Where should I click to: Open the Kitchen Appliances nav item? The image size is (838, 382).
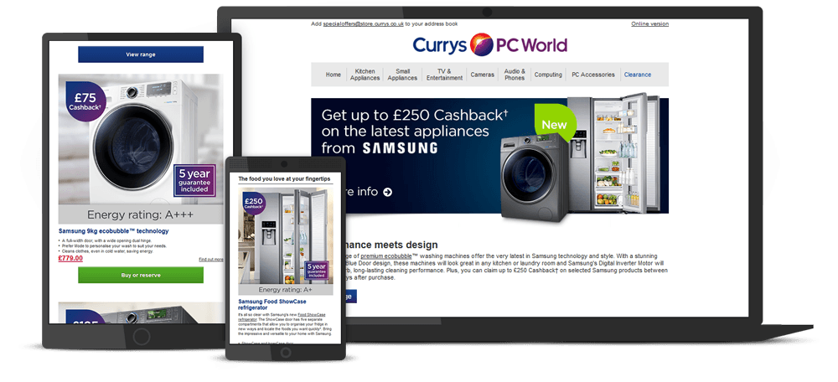click(x=365, y=75)
